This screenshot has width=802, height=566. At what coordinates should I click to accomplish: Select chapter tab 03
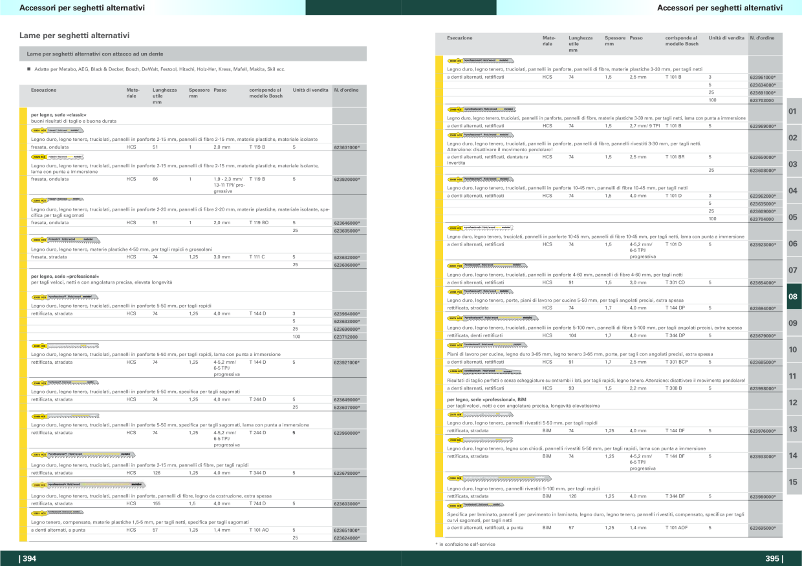point(793,164)
